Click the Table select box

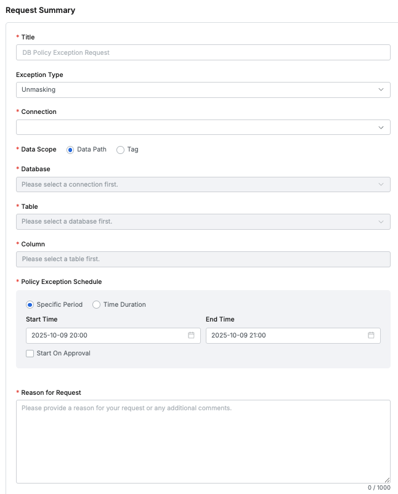coord(197,222)
